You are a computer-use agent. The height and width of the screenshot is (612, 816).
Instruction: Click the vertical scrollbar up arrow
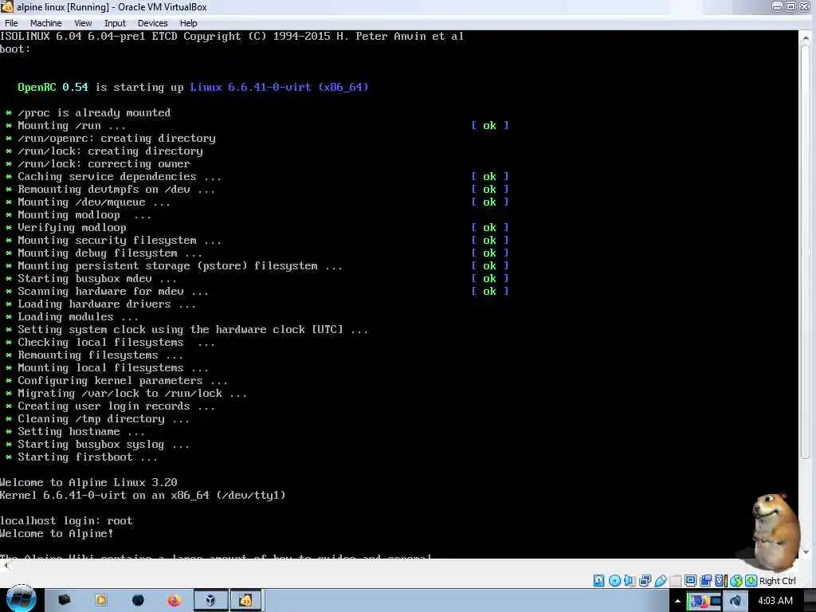(806, 37)
